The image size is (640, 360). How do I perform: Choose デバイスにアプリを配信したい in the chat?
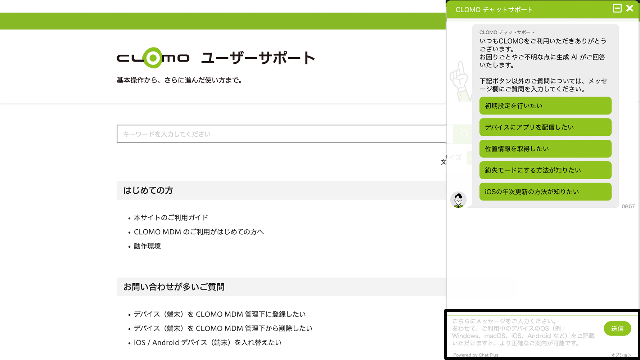coord(545,127)
